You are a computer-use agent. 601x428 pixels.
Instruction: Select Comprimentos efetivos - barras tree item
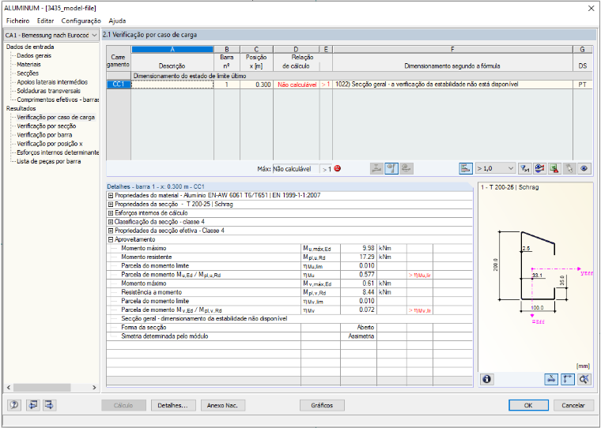click(x=58, y=99)
